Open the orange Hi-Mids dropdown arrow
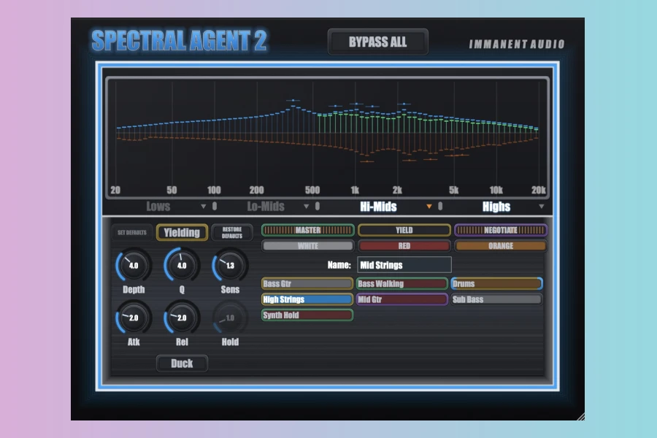Image resolution: width=657 pixels, height=438 pixels. tap(429, 207)
